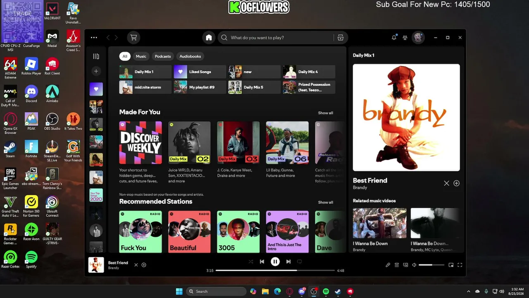529x298 pixels.
Task: Click the Brandy artist name in the bottom bar
Action: click(114, 268)
